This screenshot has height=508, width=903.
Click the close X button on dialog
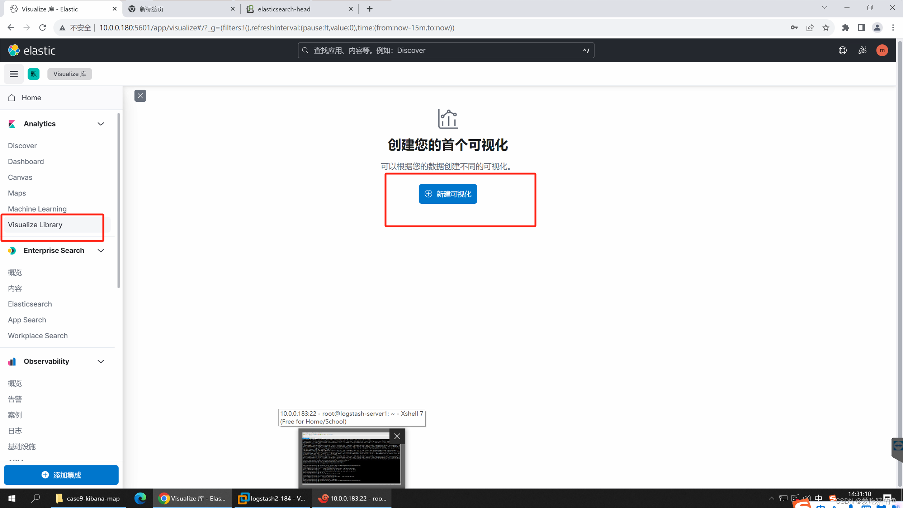[x=140, y=96]
